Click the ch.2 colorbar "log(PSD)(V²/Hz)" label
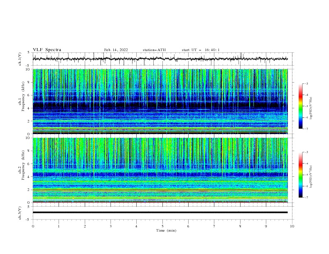This screenshot has width=329, height=254. pos(311,177)
